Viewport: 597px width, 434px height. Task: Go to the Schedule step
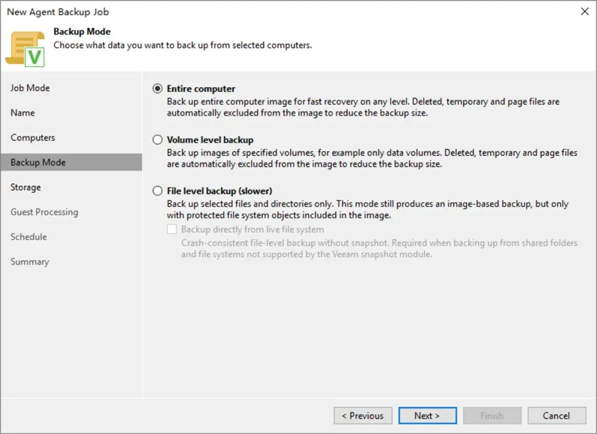tap(29, 237)
